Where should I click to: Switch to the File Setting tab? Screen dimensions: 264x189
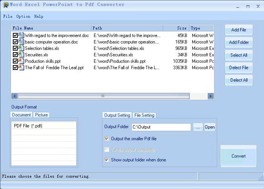(x=144, y=115)
